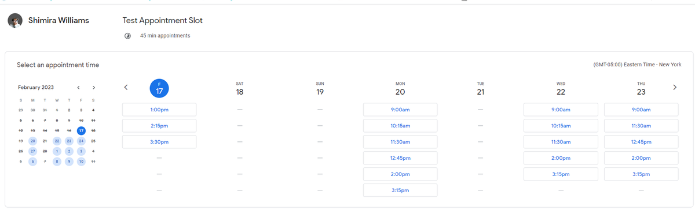Click the Select an appointment time heading
This screenshot has width=695, height=210.
point(58,65)
